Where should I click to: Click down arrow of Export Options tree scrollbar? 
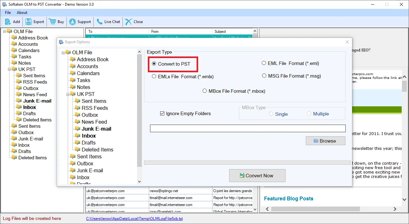[x=140, y=181]
